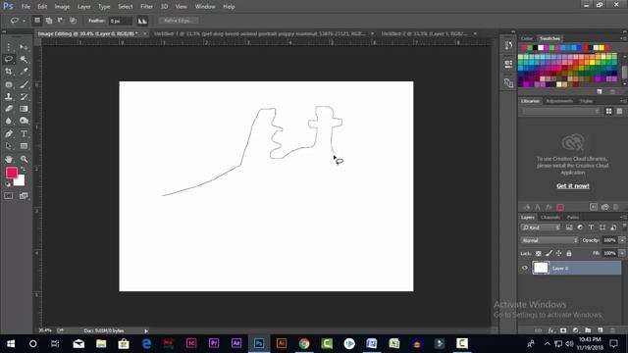Select the Rectangle shape tool

tap(24, 146)
